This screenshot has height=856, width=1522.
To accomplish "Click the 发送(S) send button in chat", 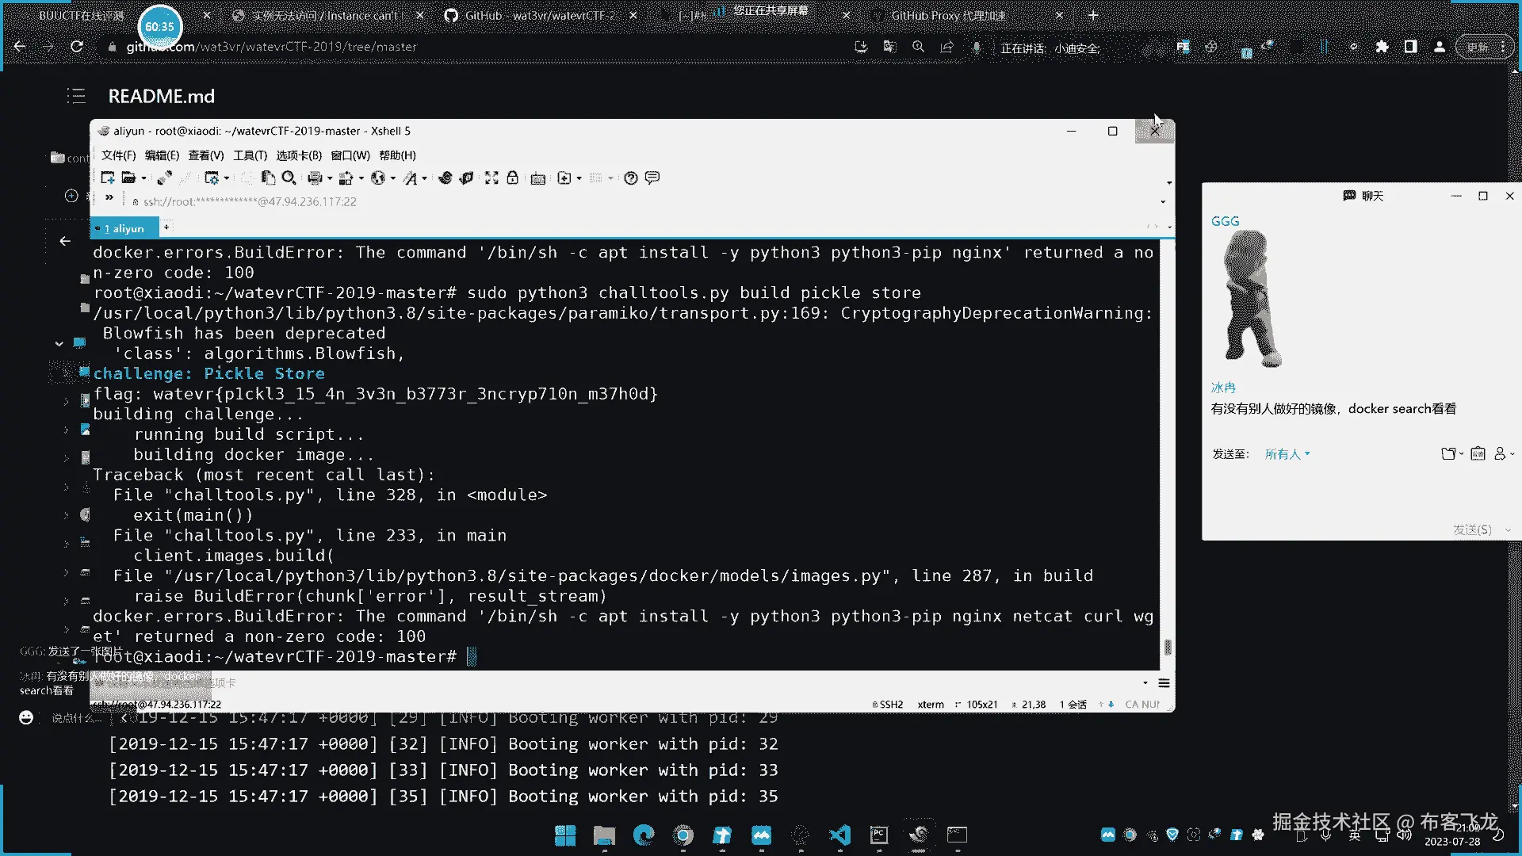I will coord(1471,529).
